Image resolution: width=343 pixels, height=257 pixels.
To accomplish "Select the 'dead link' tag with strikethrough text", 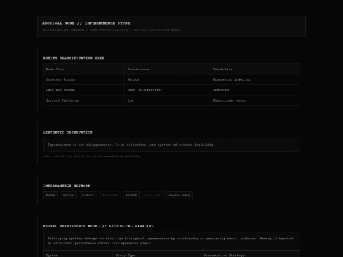I will coord(110,195).
